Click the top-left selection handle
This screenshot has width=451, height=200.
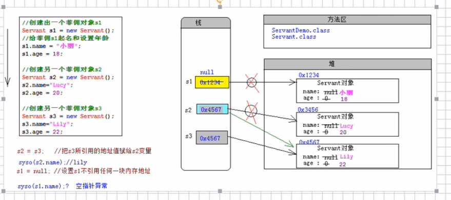3,7
